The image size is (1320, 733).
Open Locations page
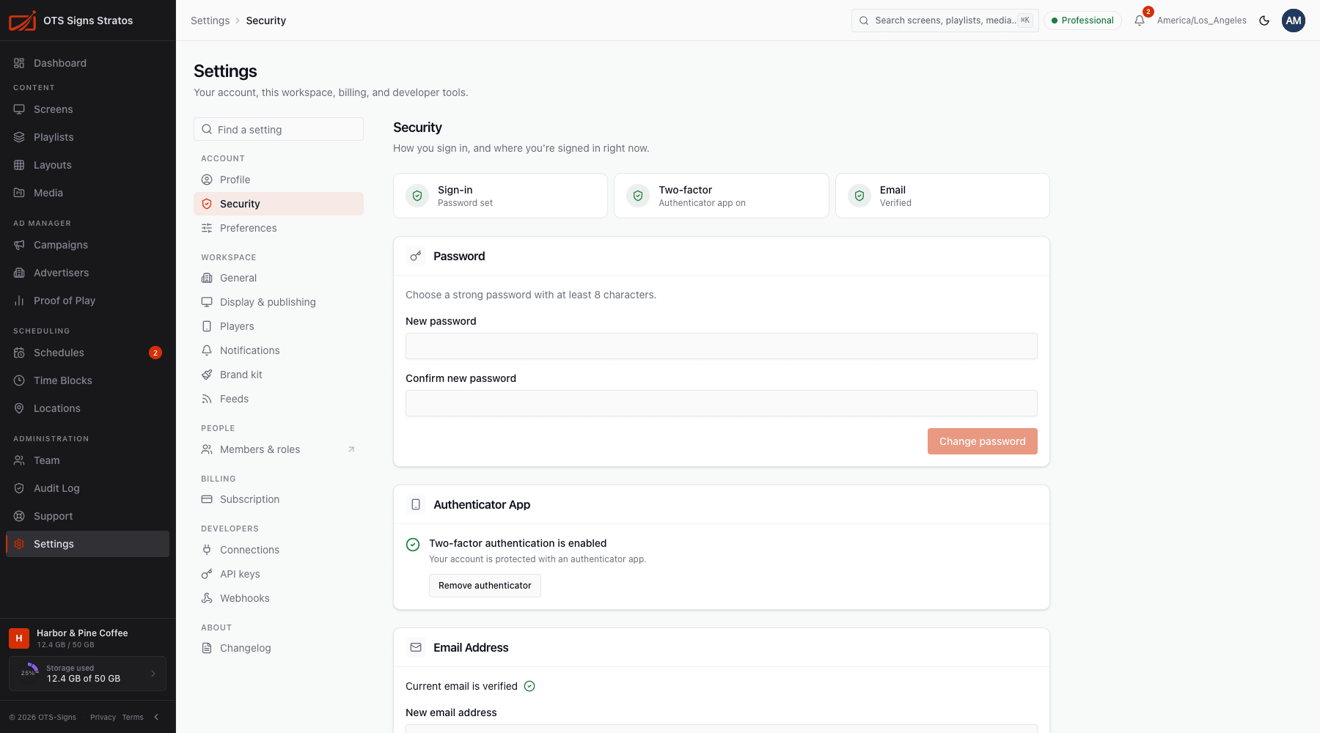point(88,408)
